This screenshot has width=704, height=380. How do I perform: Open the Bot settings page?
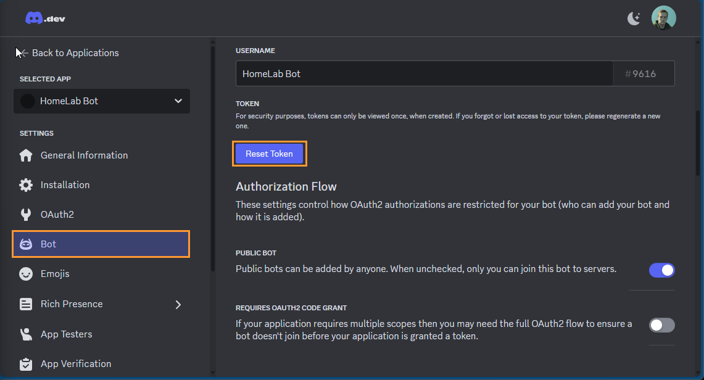pyautogui.click(x=101, y=244)
